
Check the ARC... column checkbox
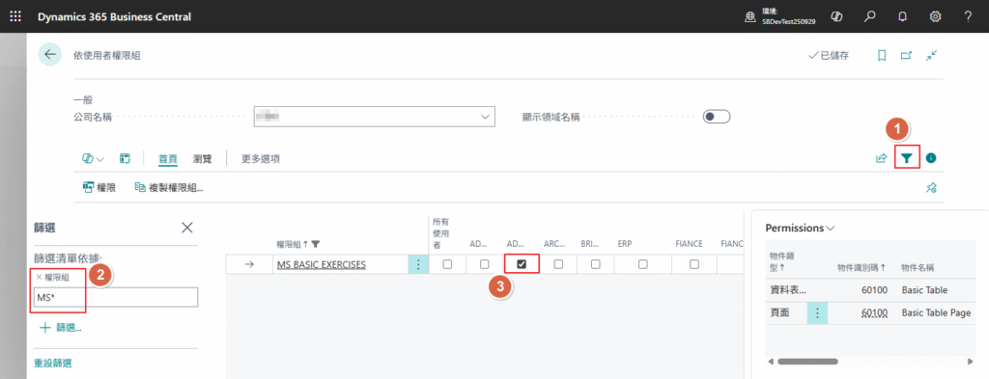tap(558, 264)
